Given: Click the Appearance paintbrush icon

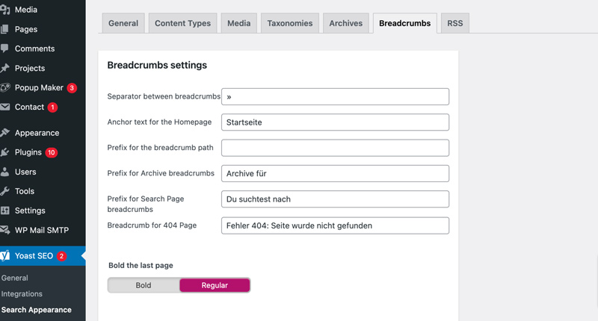Looking at the screenshot, I should [x=4, y=133].
